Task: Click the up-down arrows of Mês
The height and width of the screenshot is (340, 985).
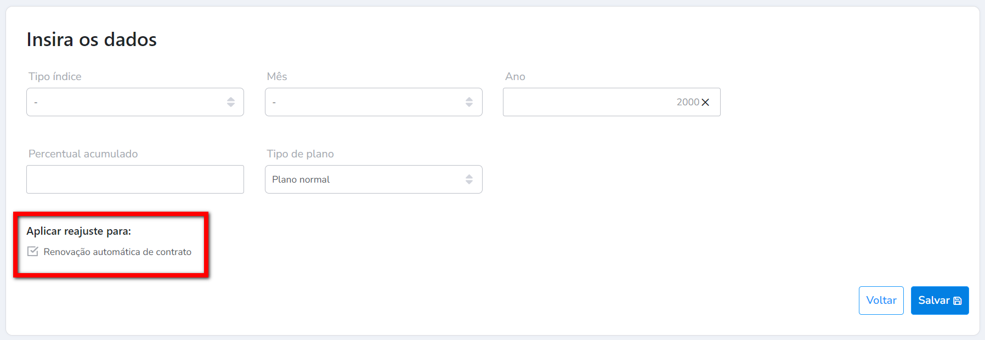Action: (x=469, y=102)
